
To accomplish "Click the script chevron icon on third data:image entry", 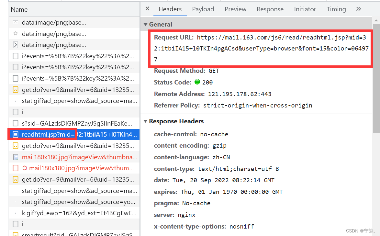I will pyautogui.click(x=15, y=44).
